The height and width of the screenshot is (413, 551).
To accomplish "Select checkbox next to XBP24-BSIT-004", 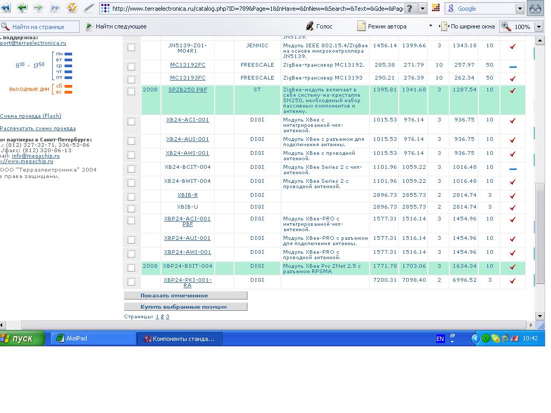I will coord(131,268).
